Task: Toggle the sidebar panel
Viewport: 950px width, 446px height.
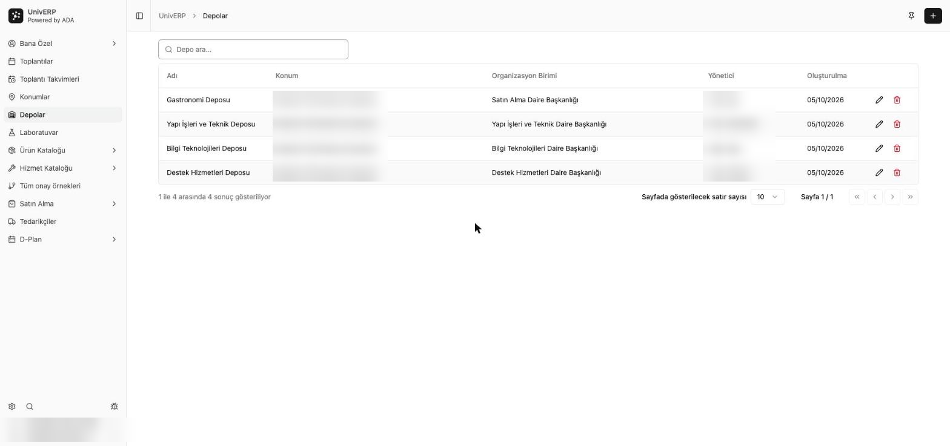Action: click(x=139, y=16)
